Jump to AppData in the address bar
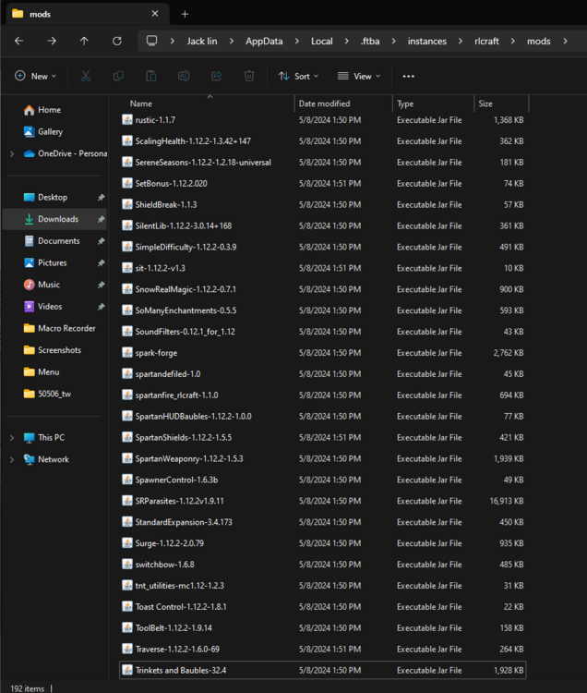This screenshot has height=693, width=587. pyautogui.click(x=264, y=41)
